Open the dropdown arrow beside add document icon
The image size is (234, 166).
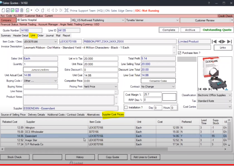31,10
